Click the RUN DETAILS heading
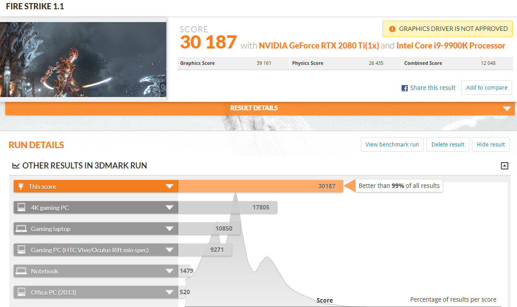This screenshot has width=517, height=307. pos(36,145)
